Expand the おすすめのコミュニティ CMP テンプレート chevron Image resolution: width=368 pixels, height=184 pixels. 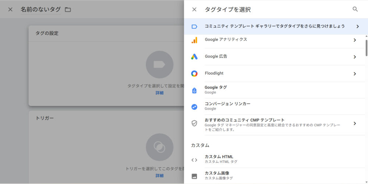point(355,123)
